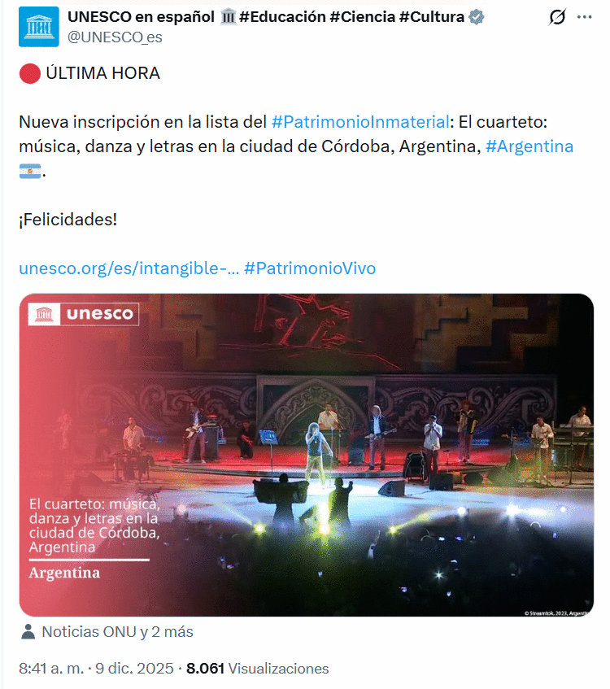Screen dimensions: 610x689
Task: Open the concert image attachment
Action: point(307,455)
